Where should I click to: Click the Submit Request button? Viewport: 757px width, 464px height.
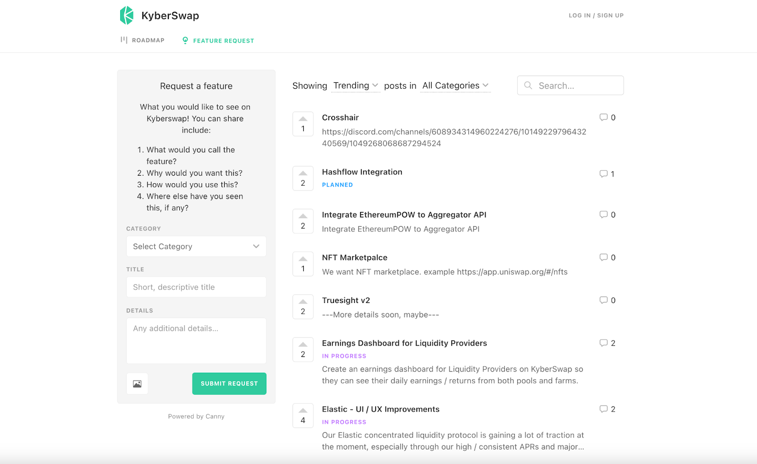click(x=229, y=384)
